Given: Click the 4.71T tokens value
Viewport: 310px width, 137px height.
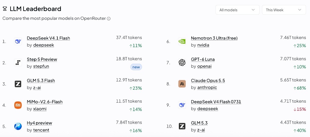Looking at the screenshot, I should click(x=293, y=101).
